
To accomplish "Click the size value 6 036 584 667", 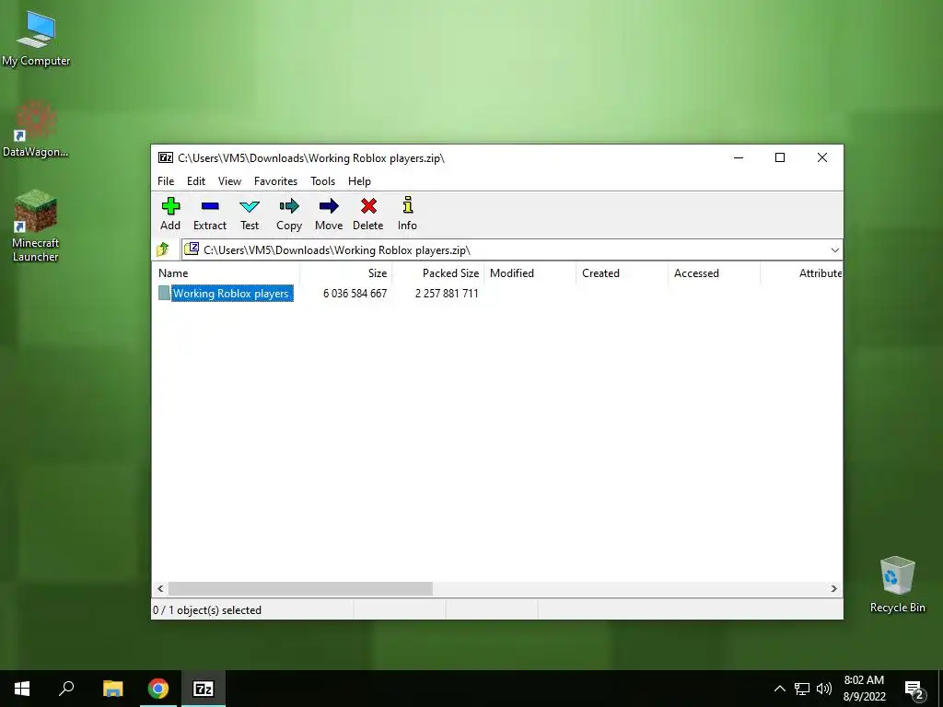I will pyautogui.click(x=355, y=294).
